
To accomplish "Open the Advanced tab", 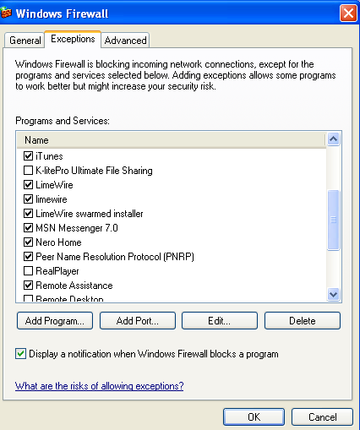I will [x=125, y=41].
